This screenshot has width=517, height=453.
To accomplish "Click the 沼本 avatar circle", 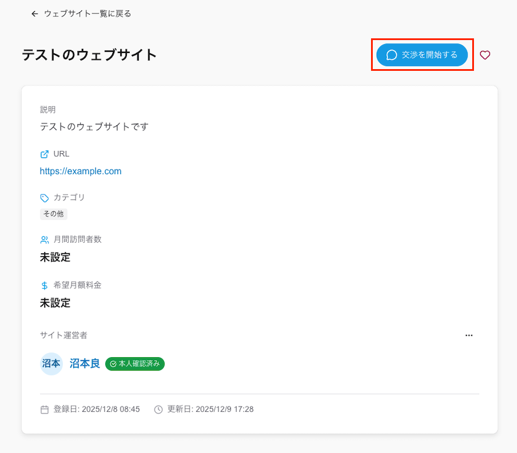I will click(x=51, y=364).
